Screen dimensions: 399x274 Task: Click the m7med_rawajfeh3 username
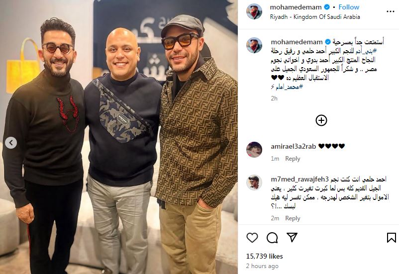pos(300,179)
